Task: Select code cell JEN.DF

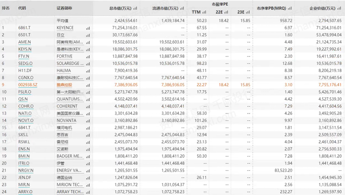Action: click(x=25, y=177)
